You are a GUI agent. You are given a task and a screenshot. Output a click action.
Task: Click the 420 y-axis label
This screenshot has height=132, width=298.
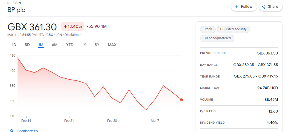click(x=13, y=56)
